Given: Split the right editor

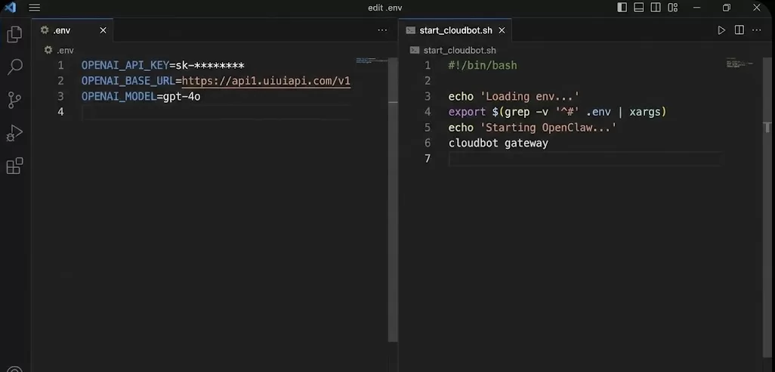Looking at the screenshot, I should [x=739, y=30].
